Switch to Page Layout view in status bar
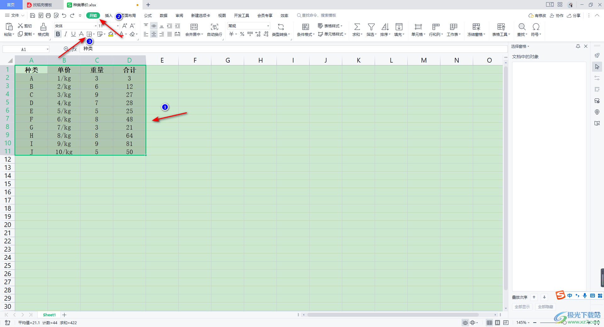604x327 pixels. pos(497,323)
